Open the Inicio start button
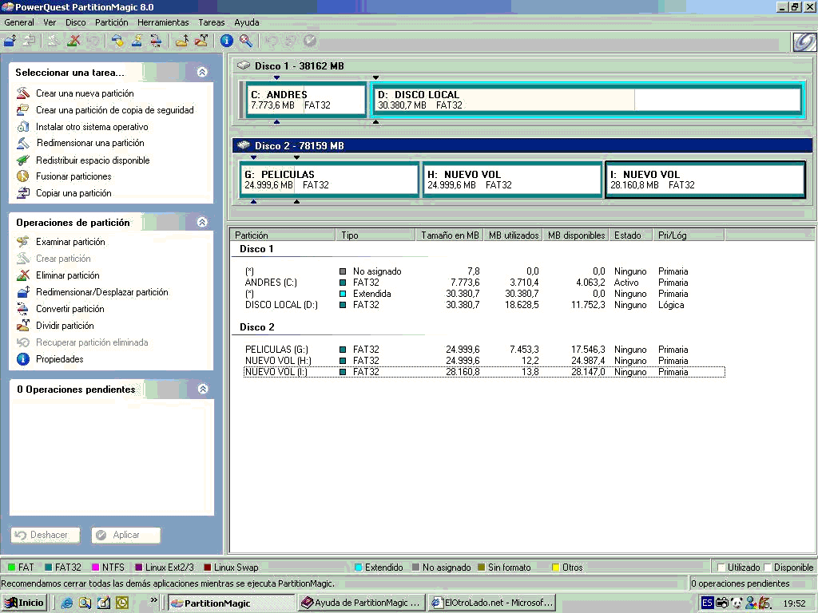This screenshot has height=613, width=818. pyautogui.click(x=24, y=603)
